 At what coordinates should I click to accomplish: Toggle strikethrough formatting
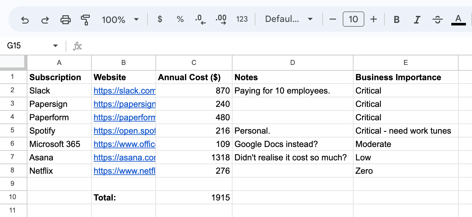(x=438, y=20)
